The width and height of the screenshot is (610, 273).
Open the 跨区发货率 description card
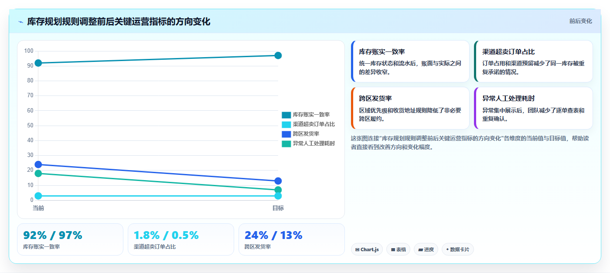coord(410,108)
